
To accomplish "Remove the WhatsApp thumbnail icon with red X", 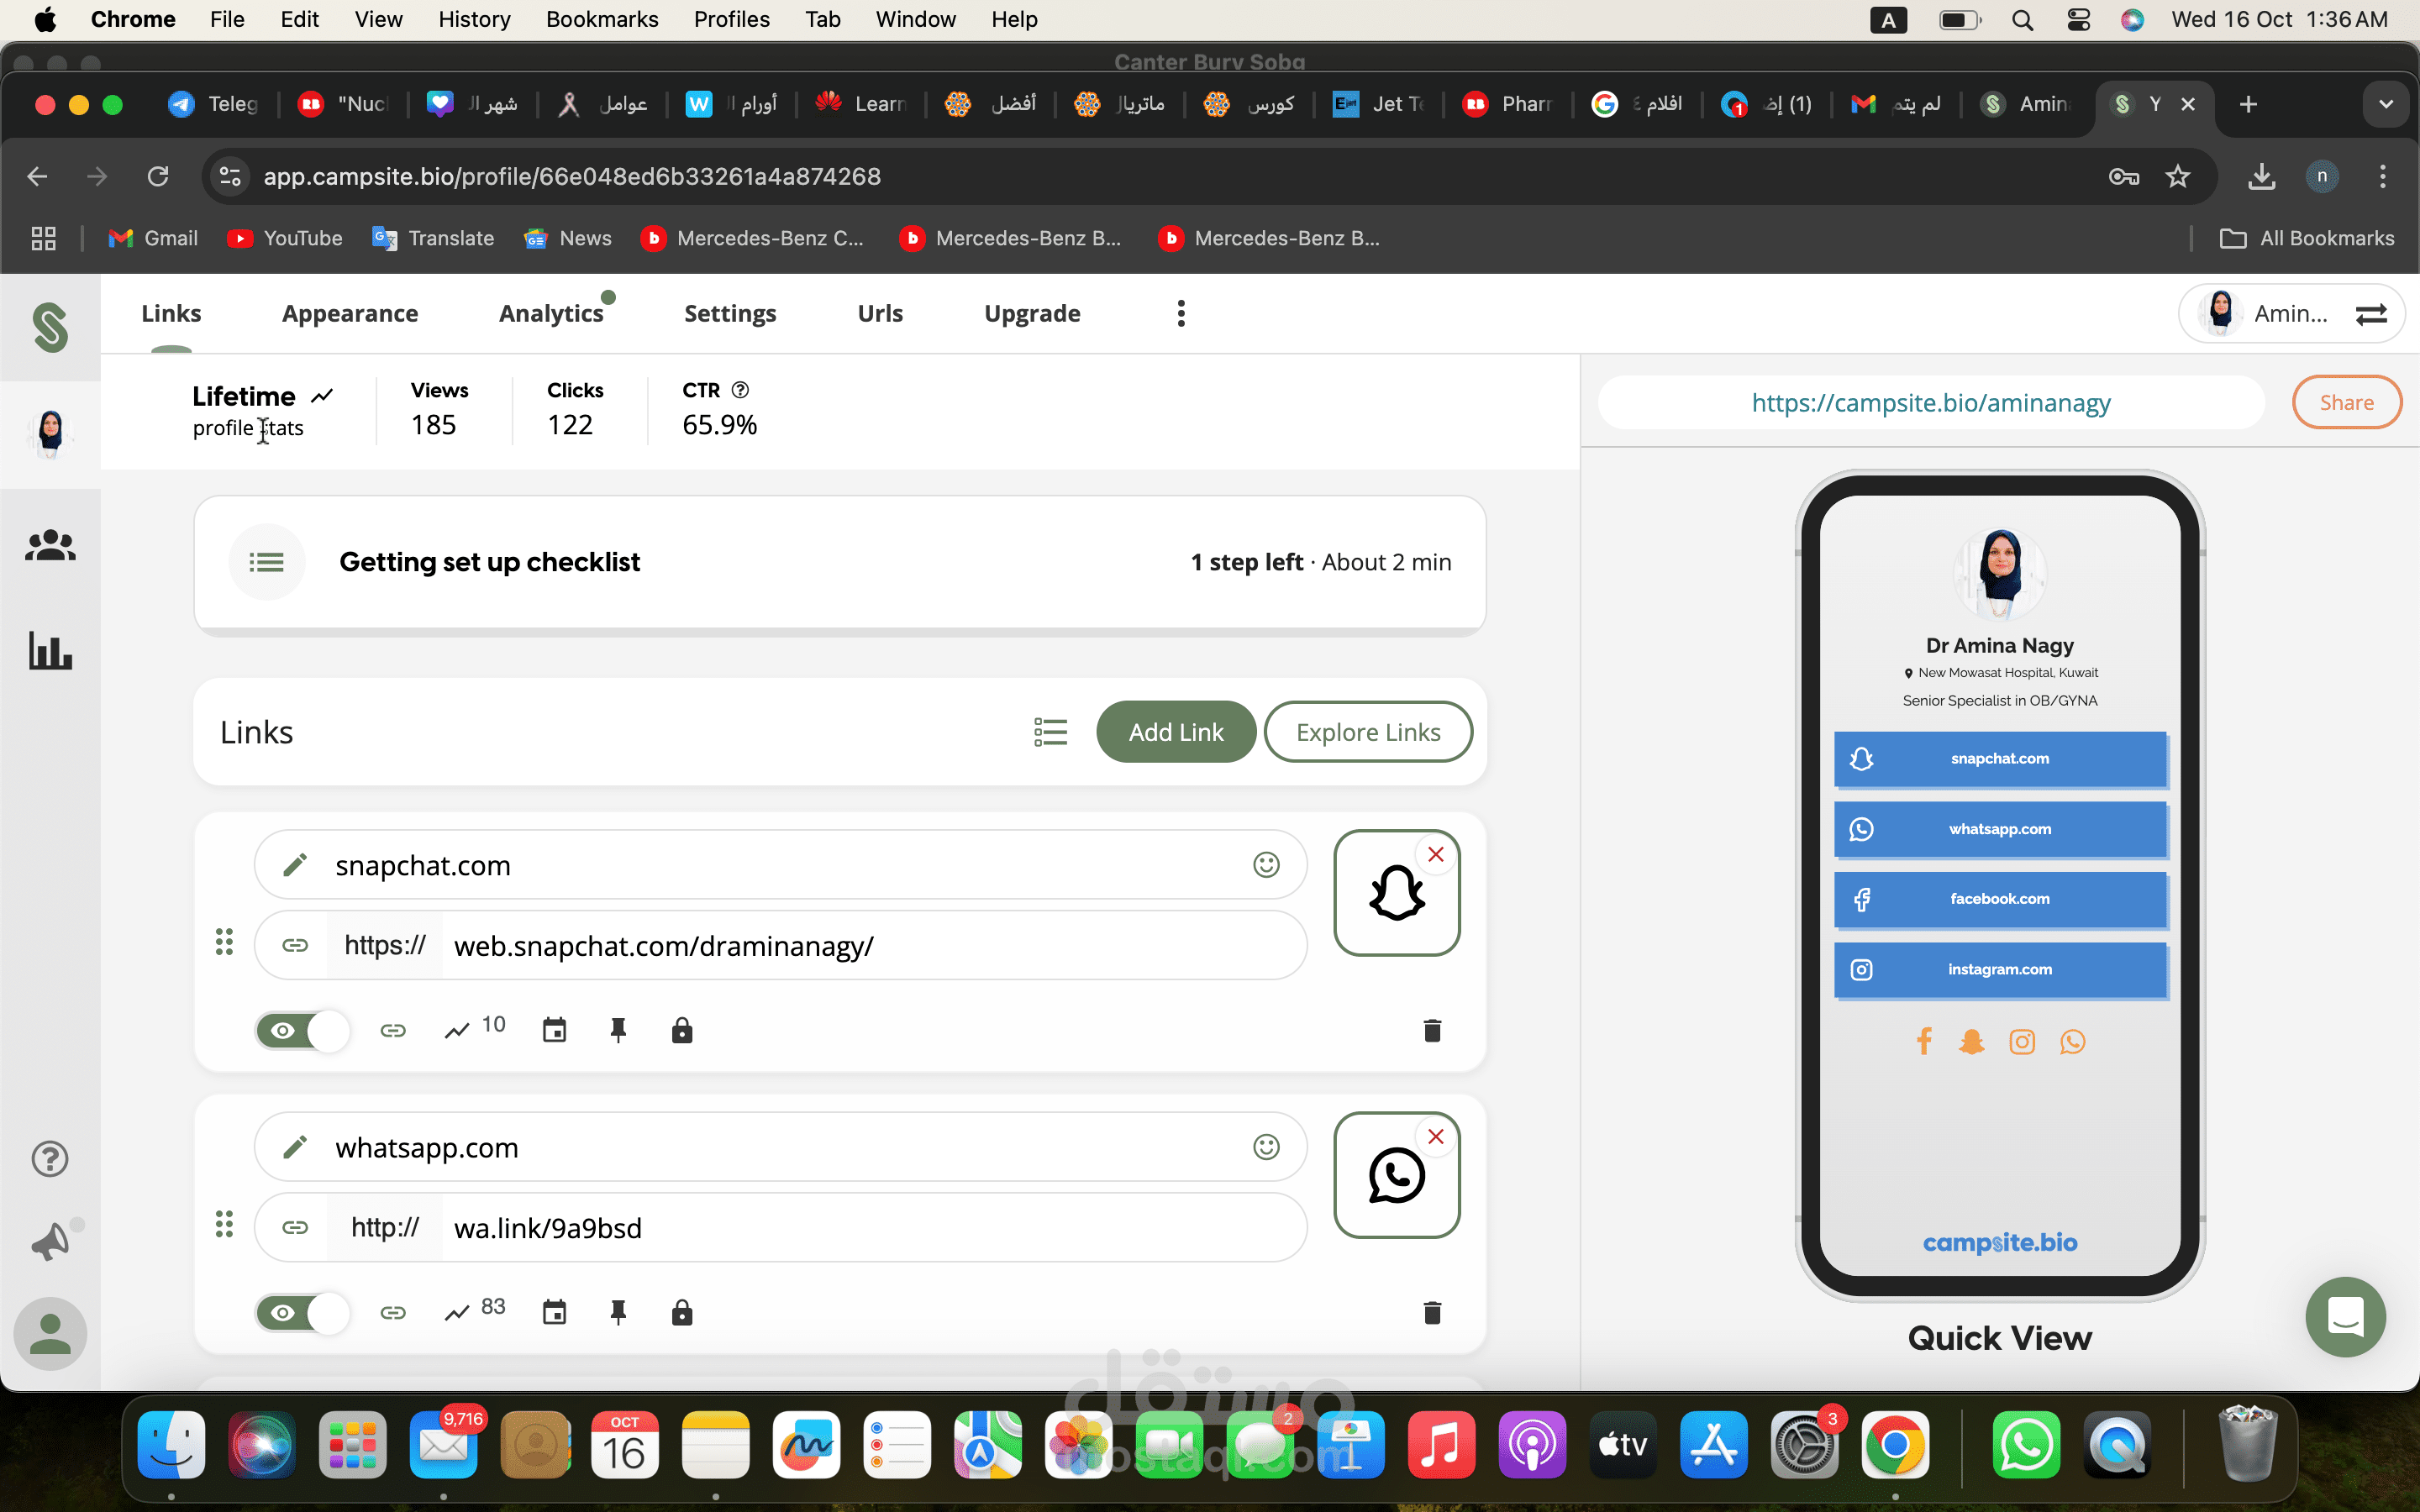I will tap(1436, 1137).
